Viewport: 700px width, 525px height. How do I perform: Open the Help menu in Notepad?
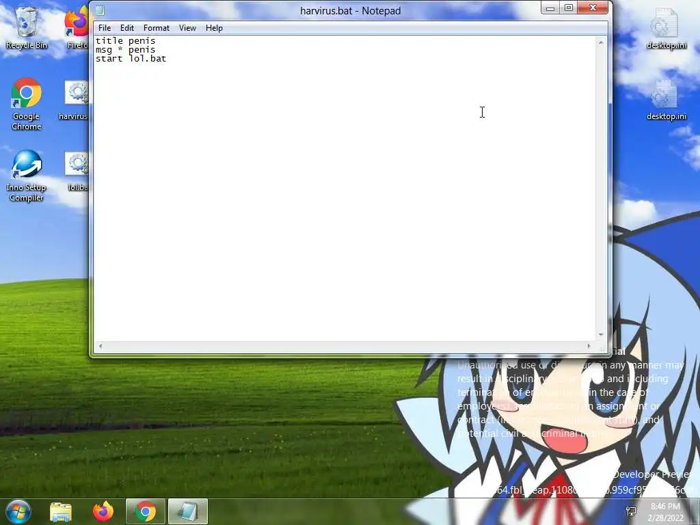214,27
